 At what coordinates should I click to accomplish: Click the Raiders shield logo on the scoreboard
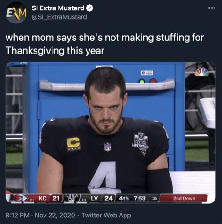pos(71,199)
